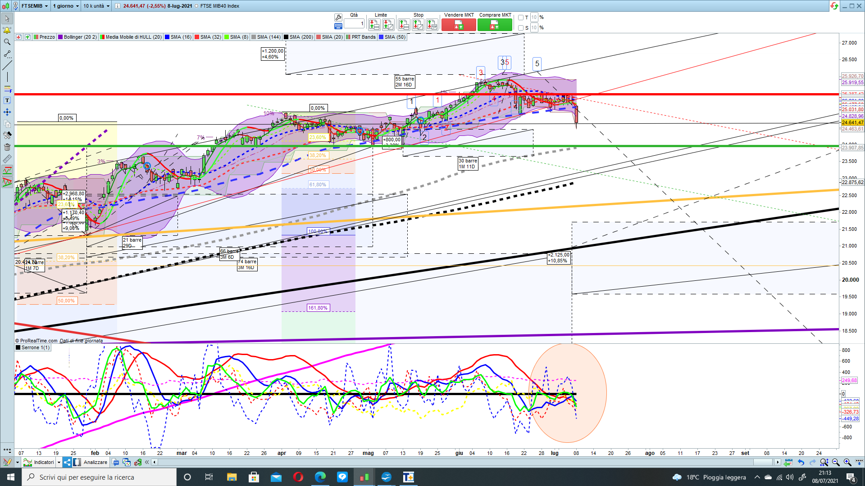Click the T percent value field

click(534, 18)
